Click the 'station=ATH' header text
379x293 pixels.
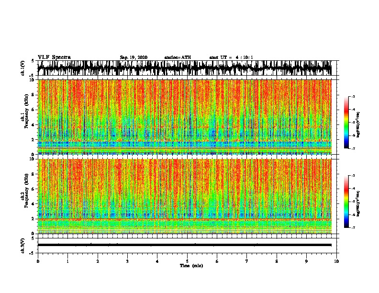click(x=178, y=57)
